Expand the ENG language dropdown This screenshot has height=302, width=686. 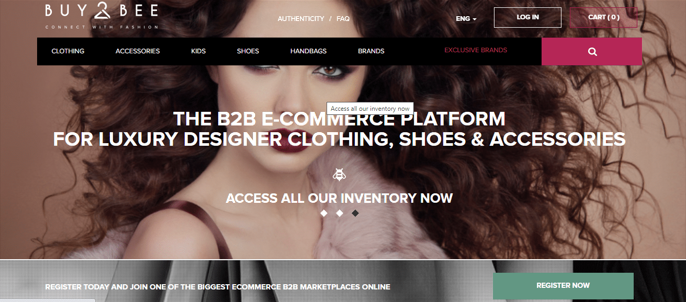(x=466, y=19)
